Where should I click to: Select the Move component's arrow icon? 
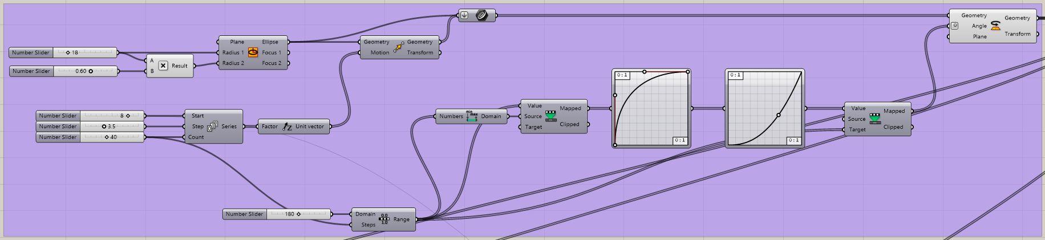pyautogui.click(x=398, y=47)
